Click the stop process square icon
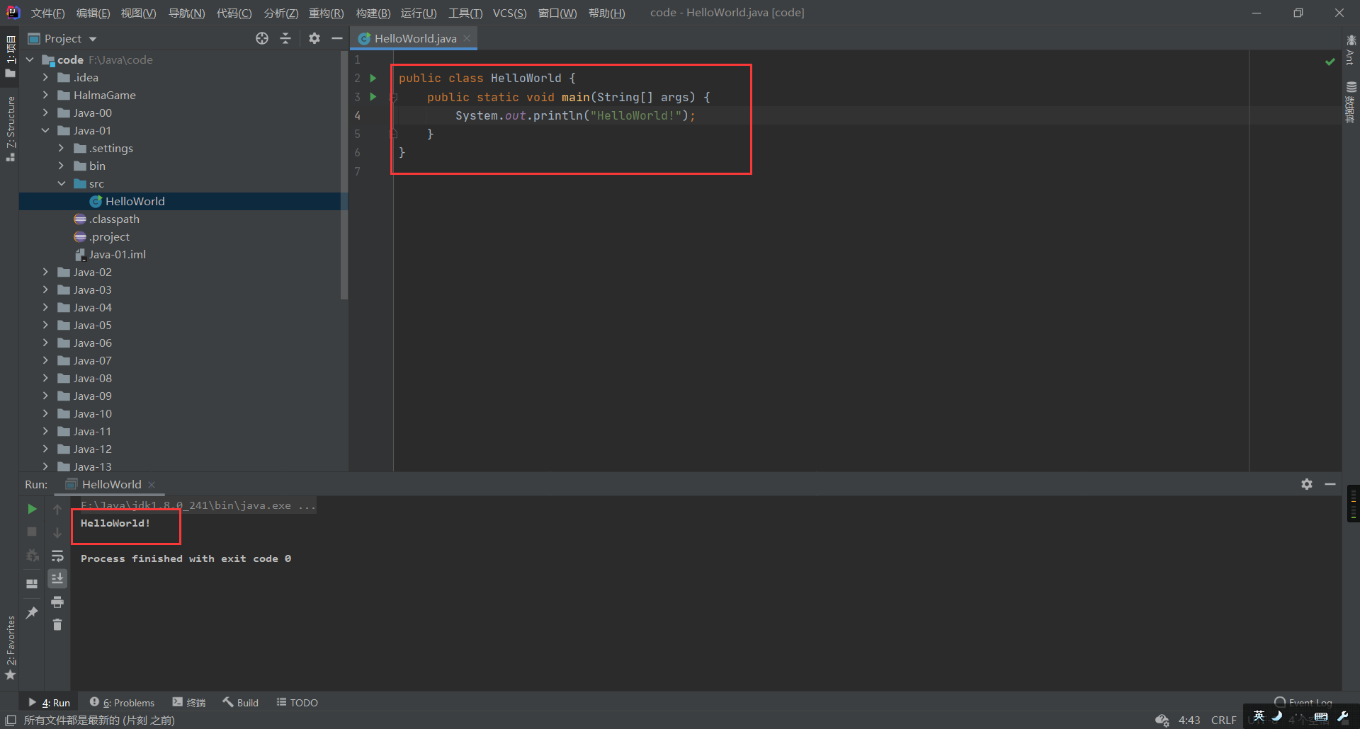 click(32, 532)
